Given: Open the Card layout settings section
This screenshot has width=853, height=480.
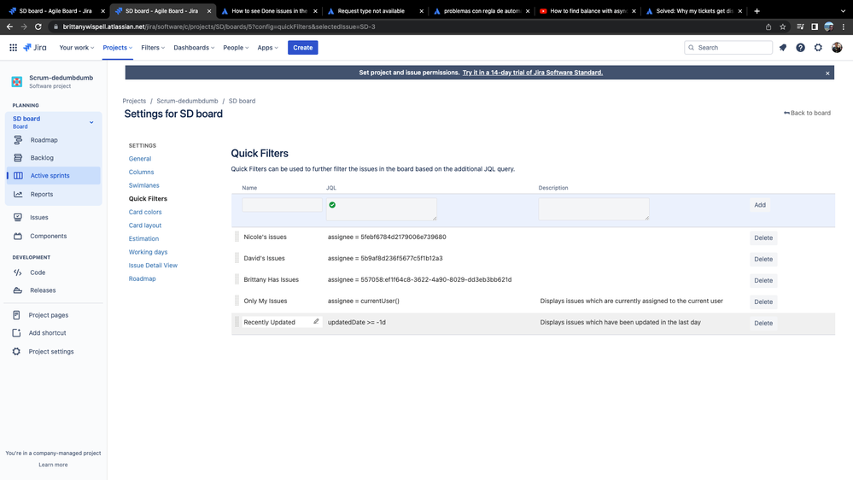Looking at the screenshot, I should 144,225.
